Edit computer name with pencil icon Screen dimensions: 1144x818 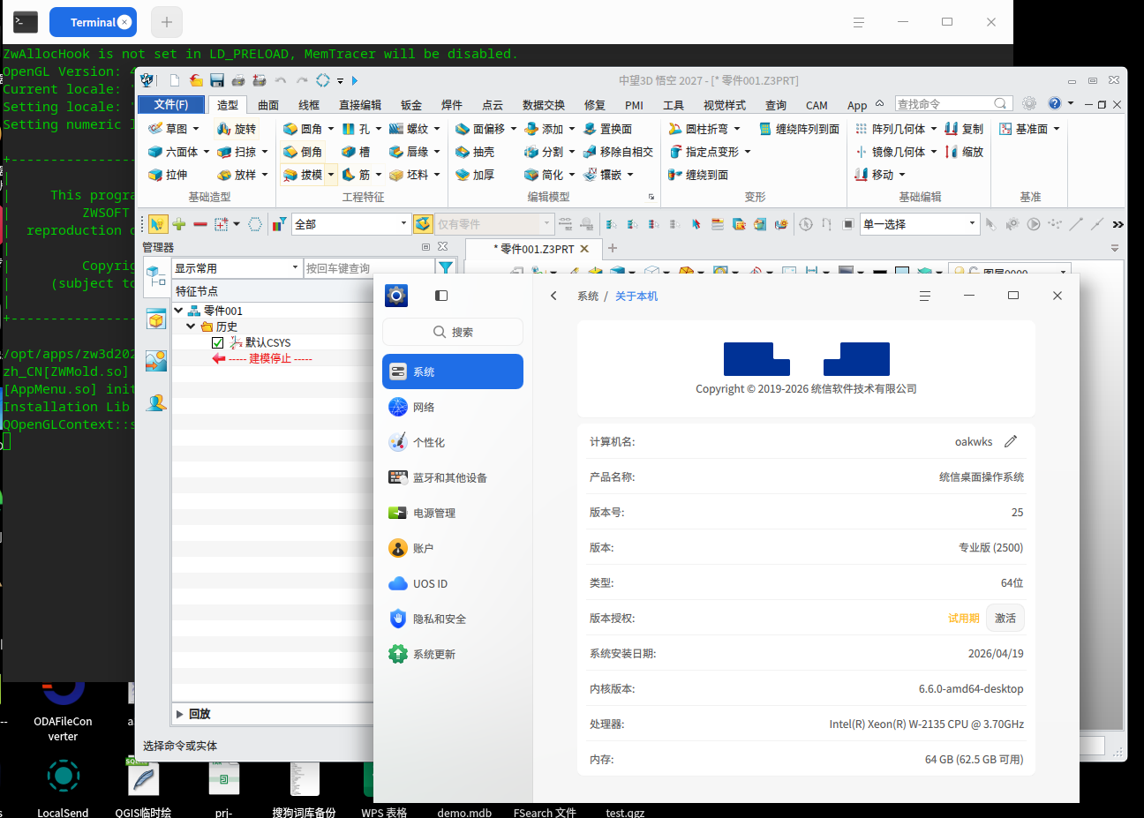(x=1011, y=441)
